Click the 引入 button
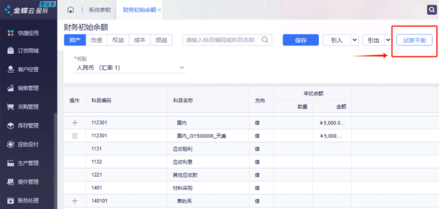The image size is (439, 209). [337, 40]
